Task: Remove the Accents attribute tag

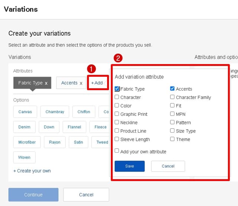Action: coord(81,83)
